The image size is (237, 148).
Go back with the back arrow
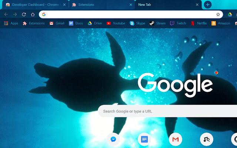(6, 14)
